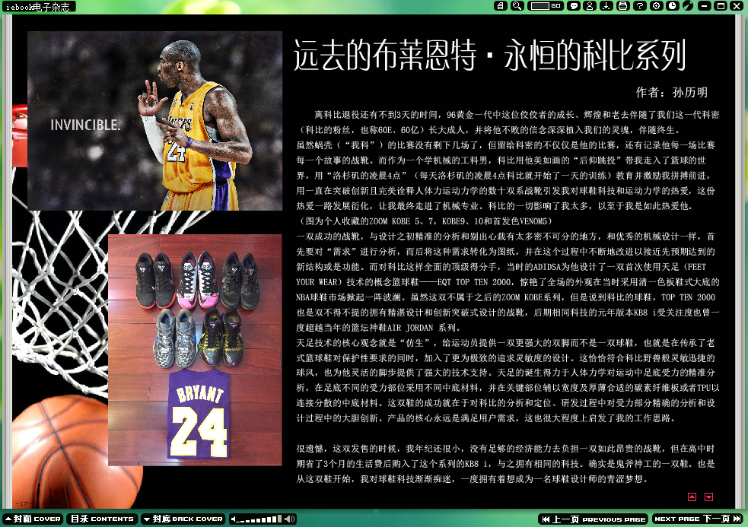Go to 上一页 PREVIOUS PAGE
The height and width of the screenshot is (527, 748).
(594, 519)
